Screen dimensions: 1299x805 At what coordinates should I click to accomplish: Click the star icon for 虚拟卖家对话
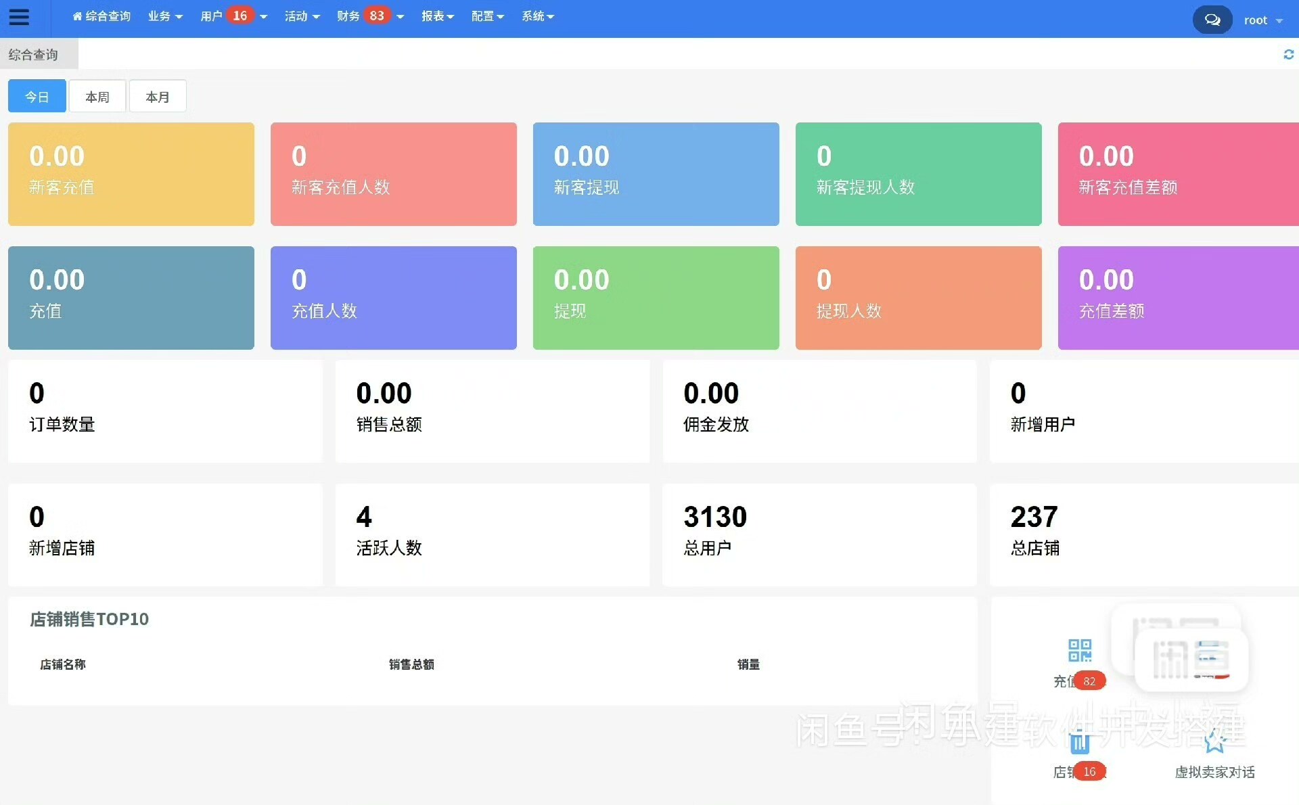[x=1215, y=742]
